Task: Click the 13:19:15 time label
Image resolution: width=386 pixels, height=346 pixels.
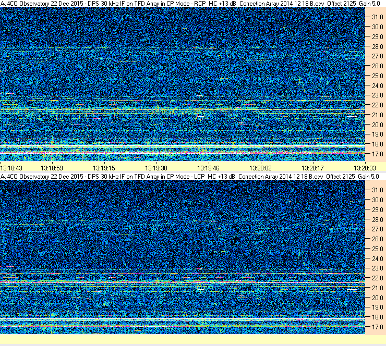Action: click(x=104, y=168)
